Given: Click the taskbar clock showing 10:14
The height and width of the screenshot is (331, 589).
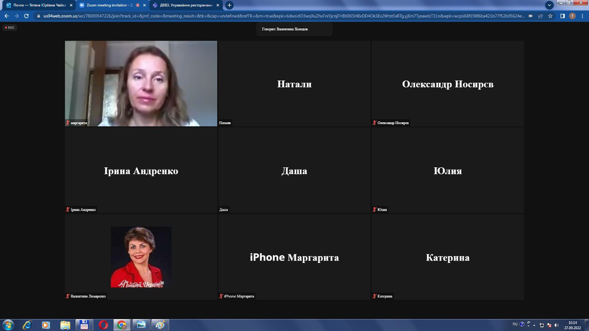Looking at the screenshot, I should tap(572, 325).
